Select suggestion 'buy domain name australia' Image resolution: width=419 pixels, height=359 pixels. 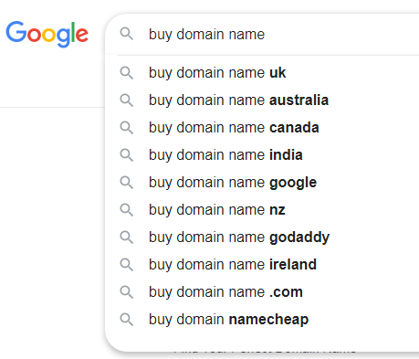click(x=262, y=100)
